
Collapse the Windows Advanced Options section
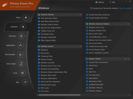point(129,24)
